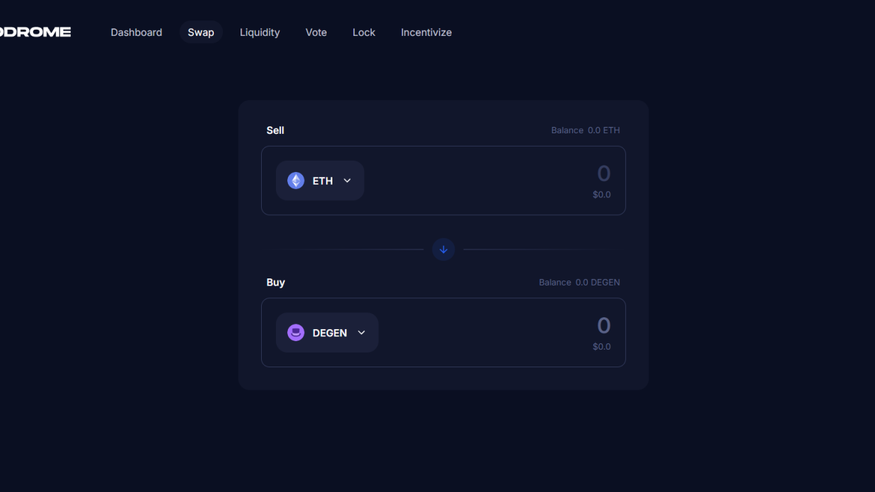Navigate to the Lock page
Screen dimensions: 875x492
coord(364,32)
